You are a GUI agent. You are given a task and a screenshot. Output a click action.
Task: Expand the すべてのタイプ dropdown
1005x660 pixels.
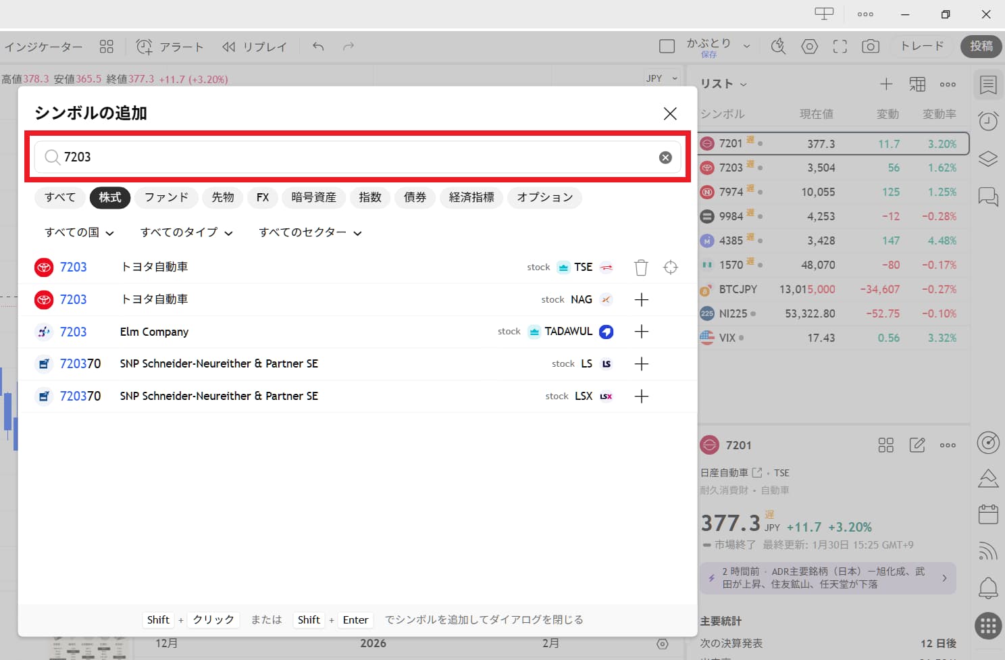[186, 232]
